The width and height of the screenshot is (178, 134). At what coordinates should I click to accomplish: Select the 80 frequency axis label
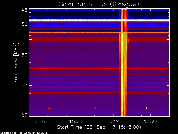24,115
